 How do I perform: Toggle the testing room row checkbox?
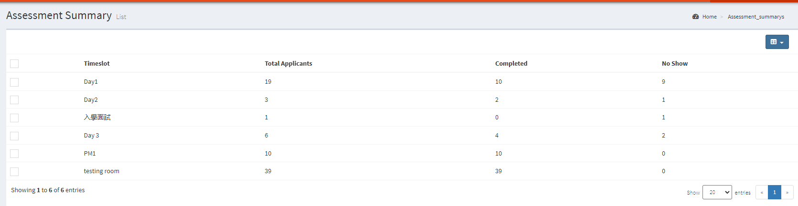coord(14,172)
